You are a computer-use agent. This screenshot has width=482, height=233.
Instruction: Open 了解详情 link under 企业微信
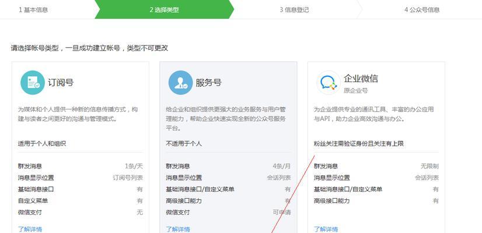coord(326,229)
